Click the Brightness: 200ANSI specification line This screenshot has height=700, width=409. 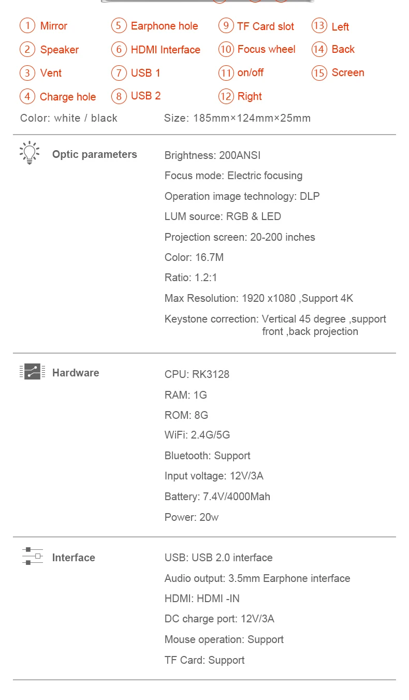[x=213, y=155]
